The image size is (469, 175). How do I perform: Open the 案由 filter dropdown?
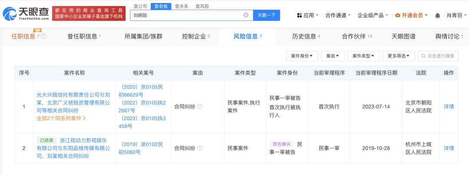pos(333,56)
